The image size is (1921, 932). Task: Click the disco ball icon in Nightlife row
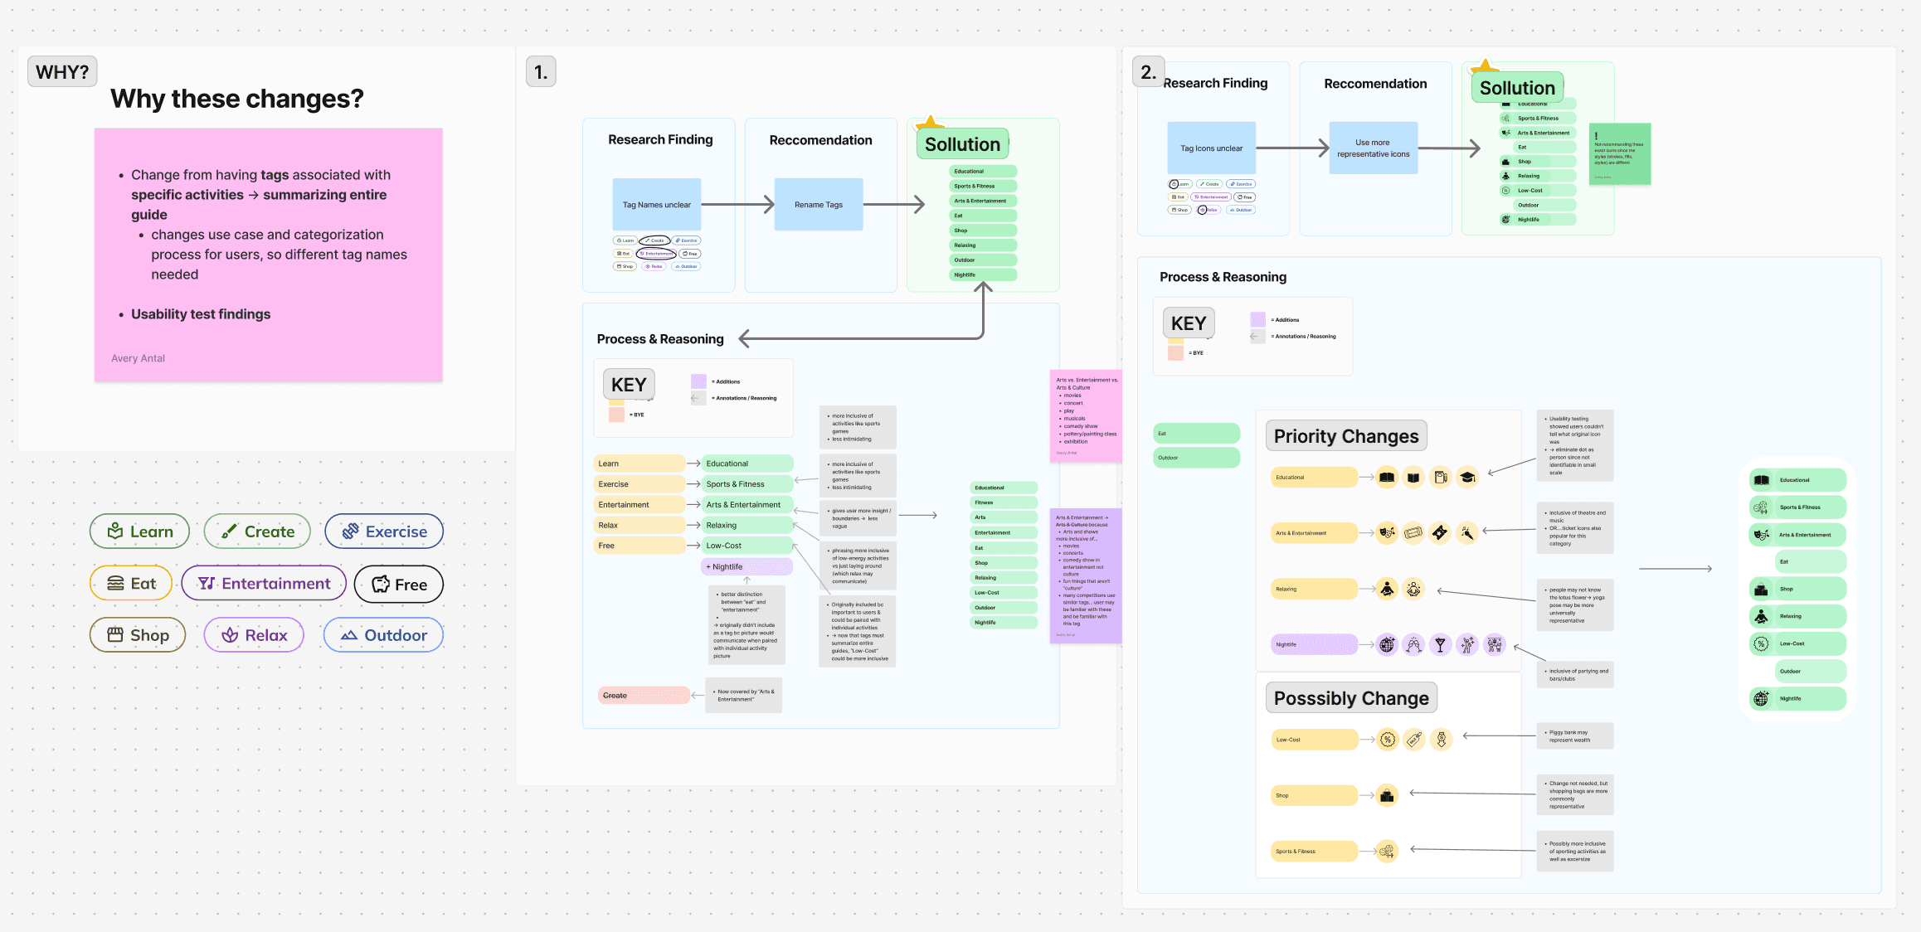(x=1387, y=644)
